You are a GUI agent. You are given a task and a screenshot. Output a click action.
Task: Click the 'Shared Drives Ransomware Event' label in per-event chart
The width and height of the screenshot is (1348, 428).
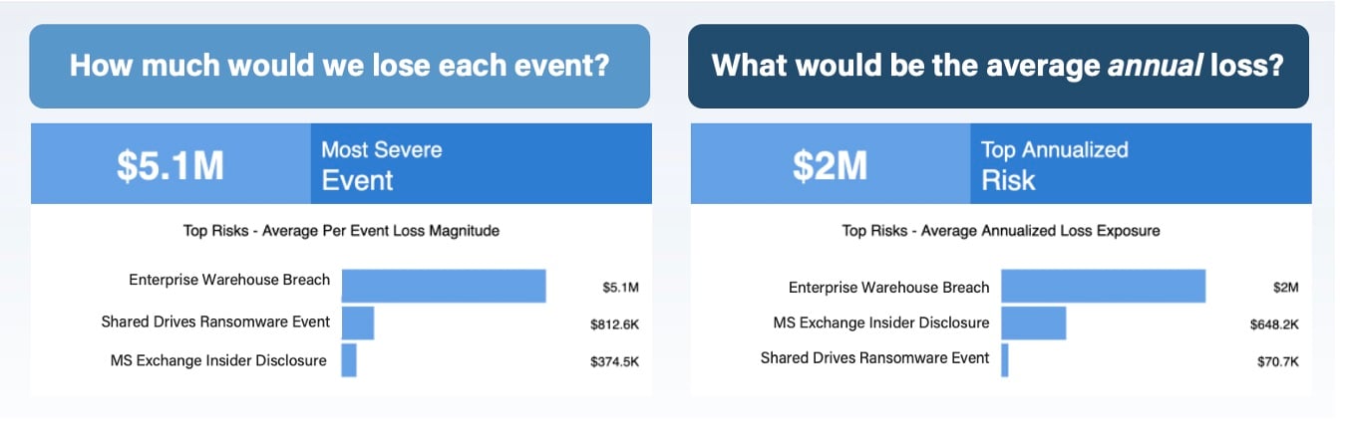point(215,321)
